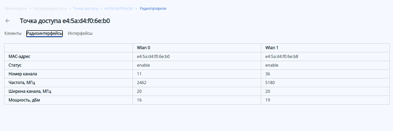Click the Wlan 0 column header

(x=143, y=48)
